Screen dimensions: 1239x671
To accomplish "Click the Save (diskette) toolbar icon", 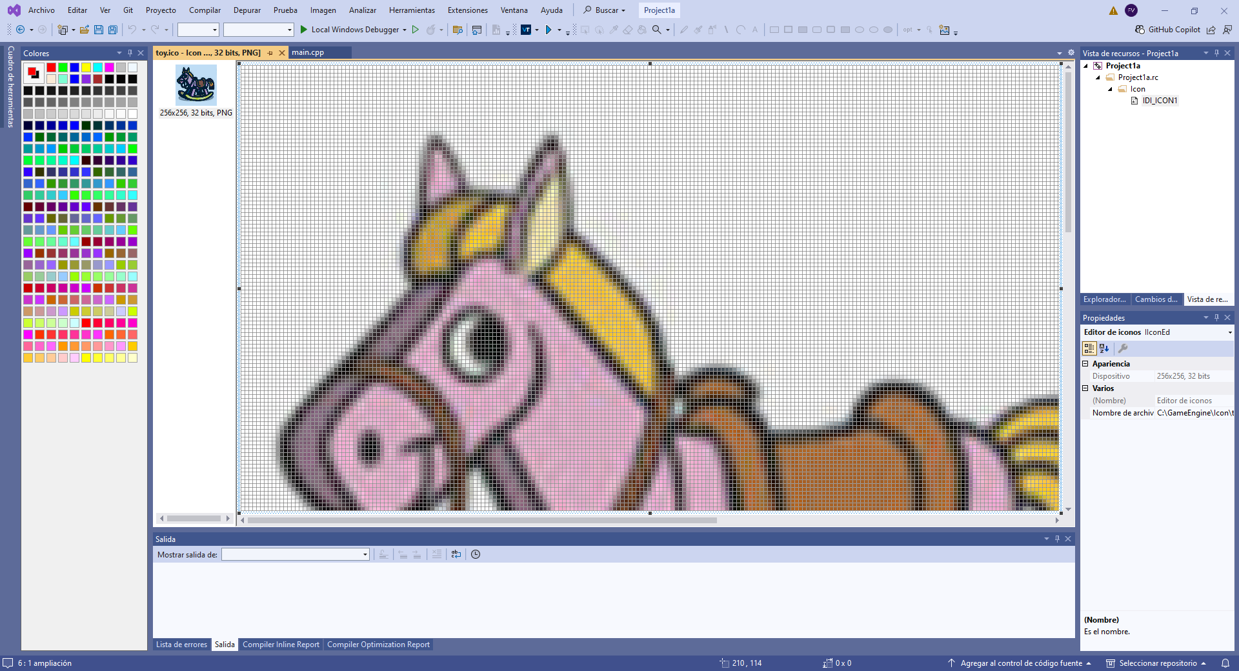I will coord(99,30).
